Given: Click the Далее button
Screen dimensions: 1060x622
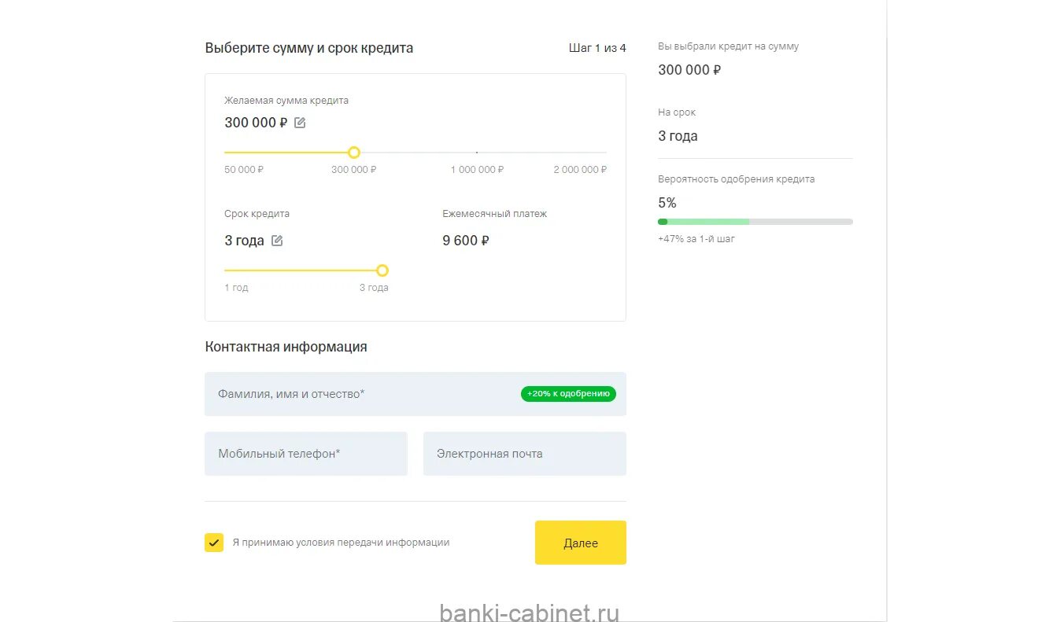Looking at the screenshot, I should [x=581, y=543].
